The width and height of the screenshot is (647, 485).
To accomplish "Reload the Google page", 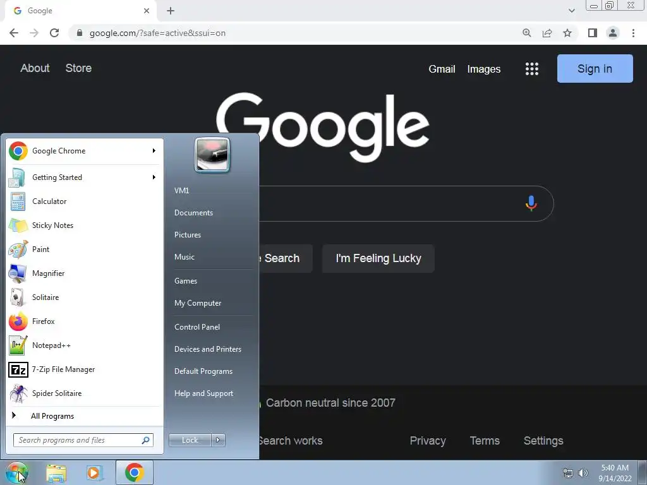I will tap(54, 33).
